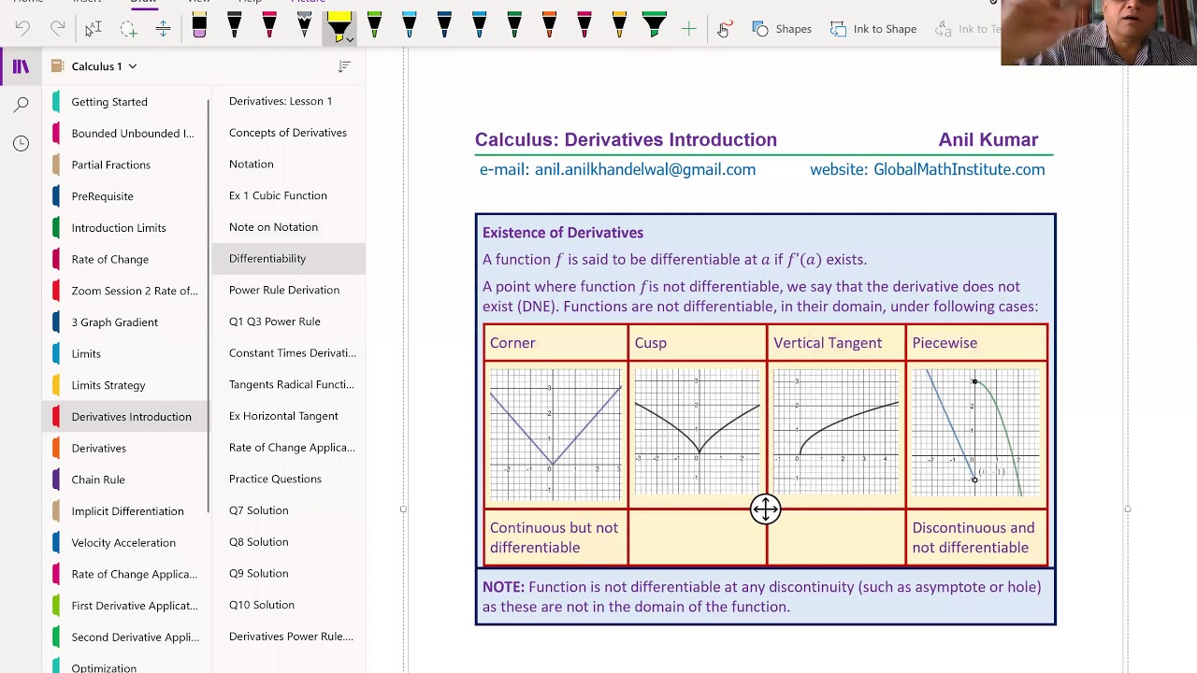
Task: Open the search pane
Action: [21, 105]
